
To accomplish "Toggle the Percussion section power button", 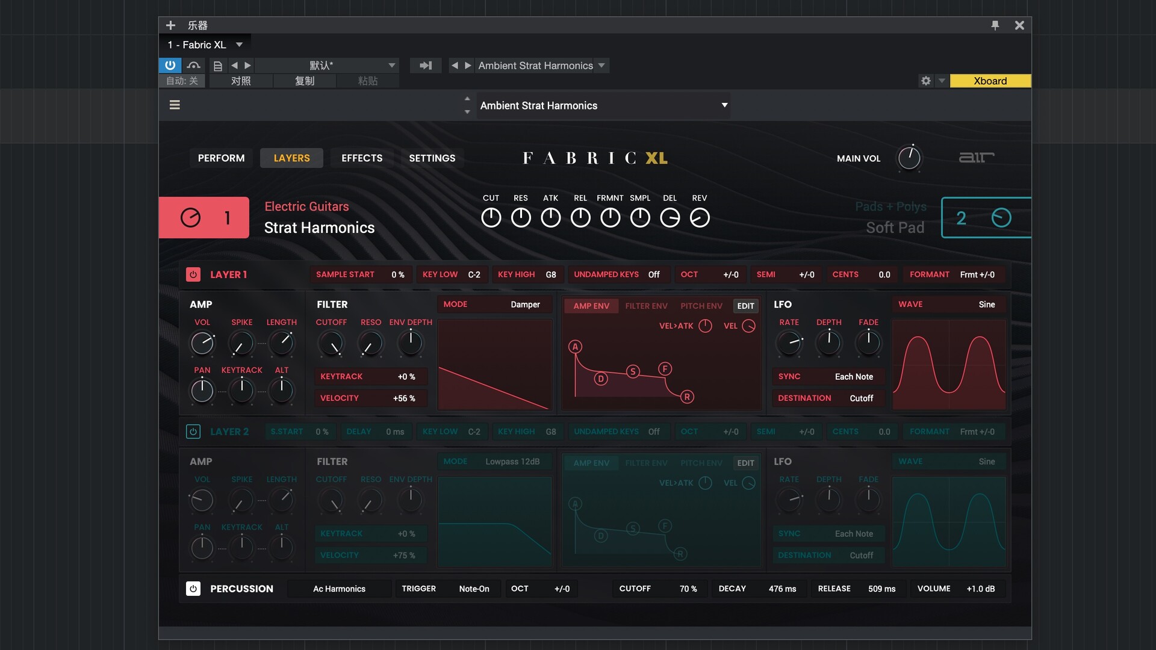I will (193, 589).
